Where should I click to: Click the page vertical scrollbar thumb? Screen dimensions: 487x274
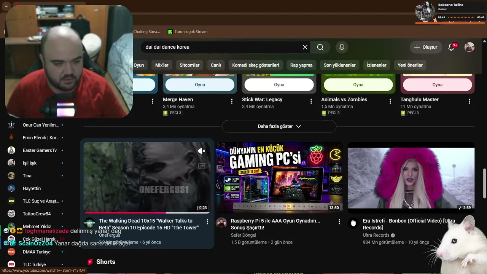point(484,183)
